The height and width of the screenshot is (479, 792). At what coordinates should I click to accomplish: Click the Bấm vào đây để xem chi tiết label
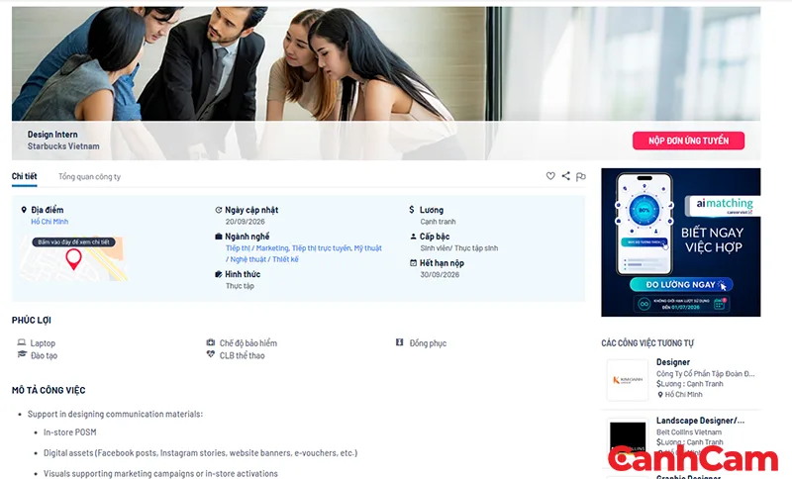[73, 242]
